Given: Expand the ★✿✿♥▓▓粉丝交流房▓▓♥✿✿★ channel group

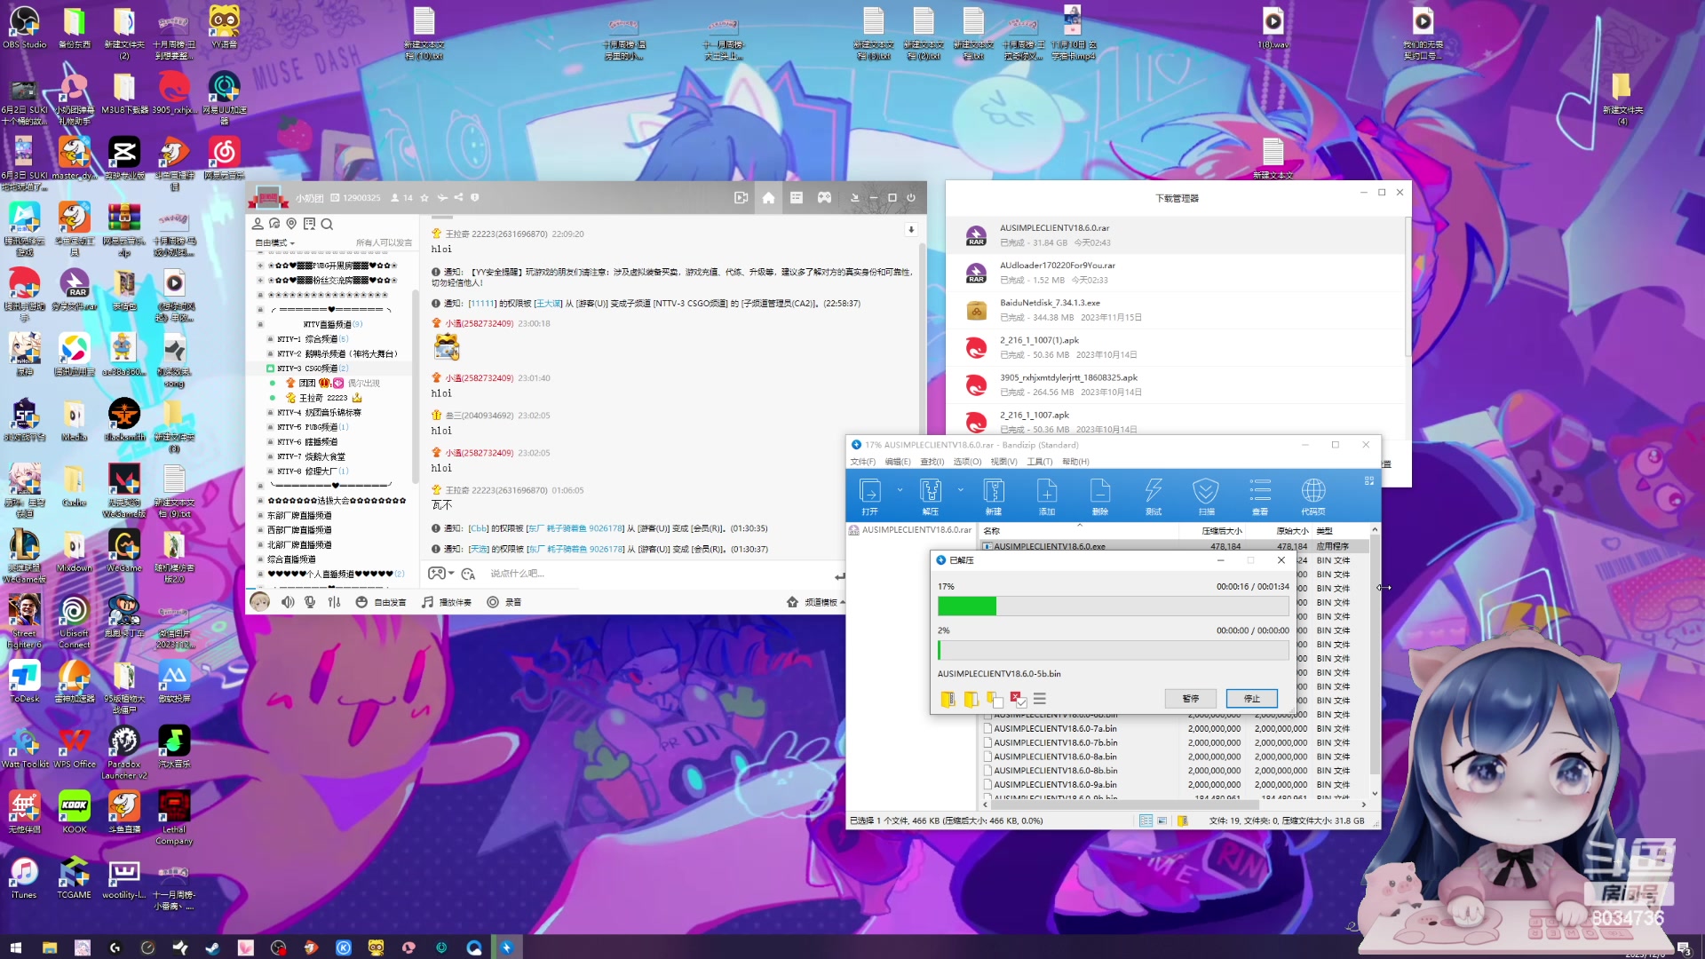Looking at the screenshot, I should coord(260,281).
